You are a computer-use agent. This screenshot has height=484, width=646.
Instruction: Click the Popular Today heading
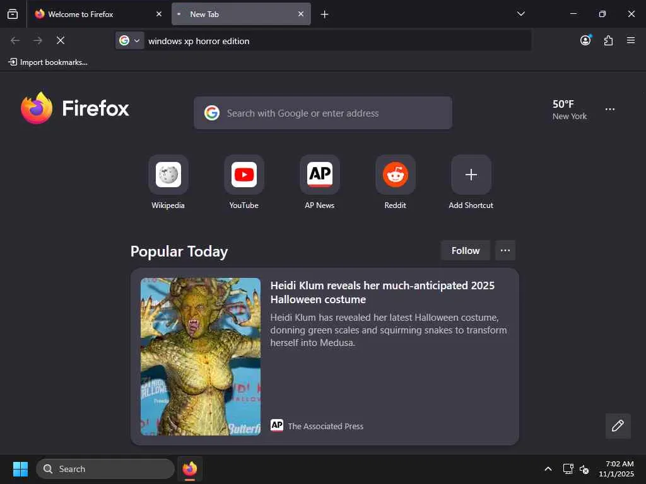pyautogui.click(x=179, y=251)
